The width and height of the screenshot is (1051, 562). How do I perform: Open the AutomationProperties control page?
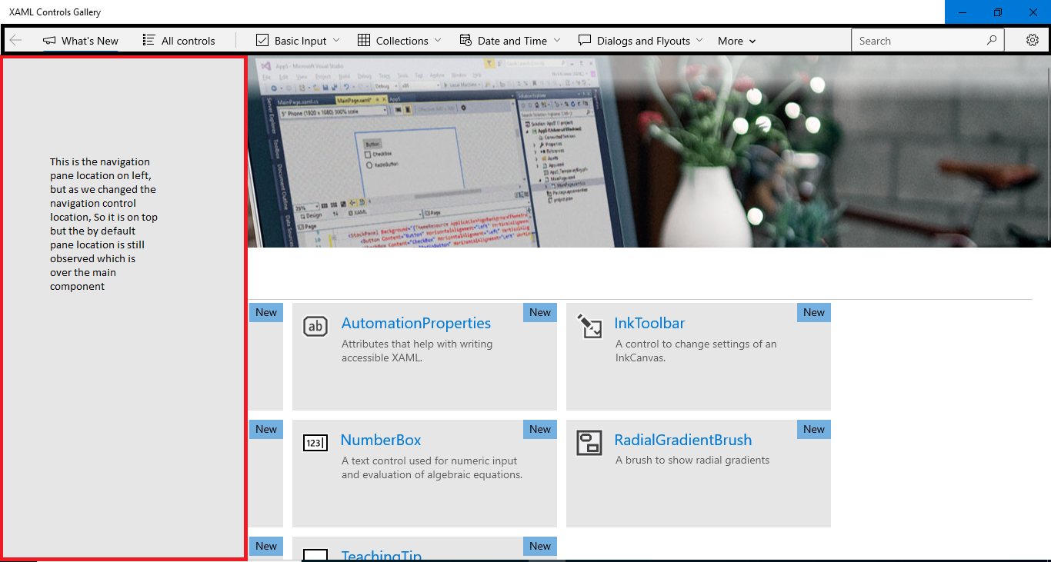(416, 323)
